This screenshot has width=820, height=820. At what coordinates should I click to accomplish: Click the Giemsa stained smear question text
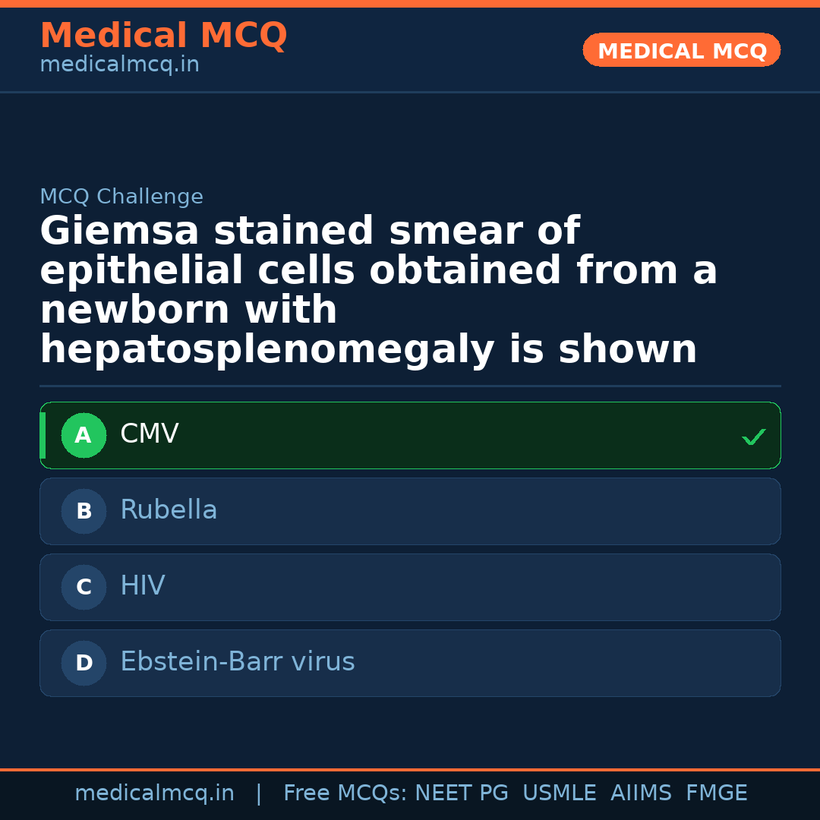click(x=378, y=291)
